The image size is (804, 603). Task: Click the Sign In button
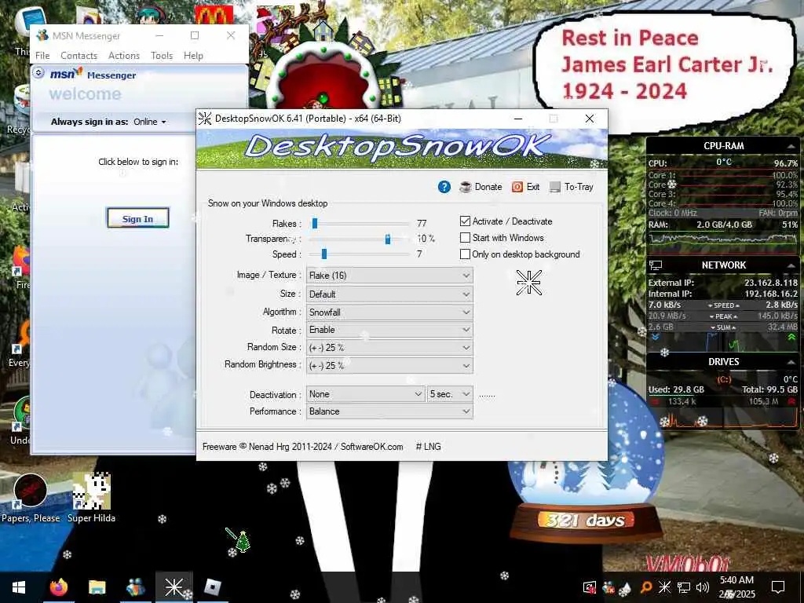point(137,218)
